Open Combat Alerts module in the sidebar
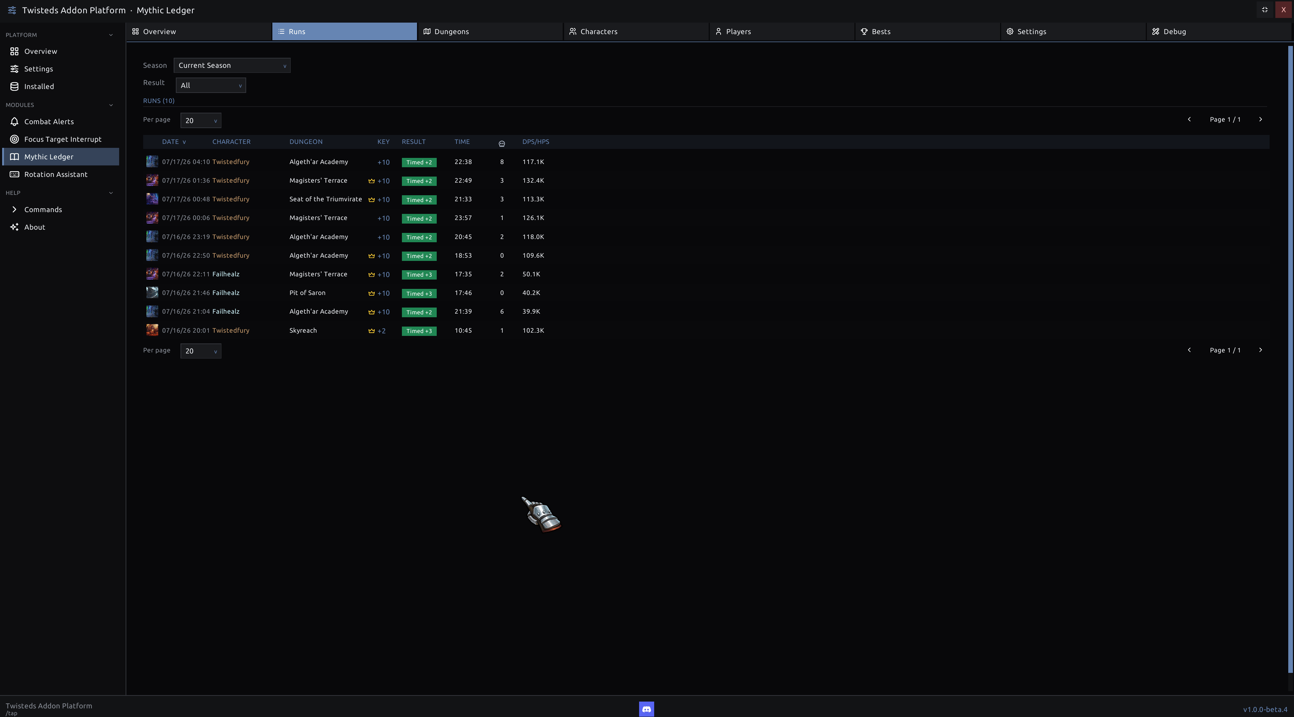The width and height of the screenshot is (1294, 717). pyautogui.click(x=61, y=122)
